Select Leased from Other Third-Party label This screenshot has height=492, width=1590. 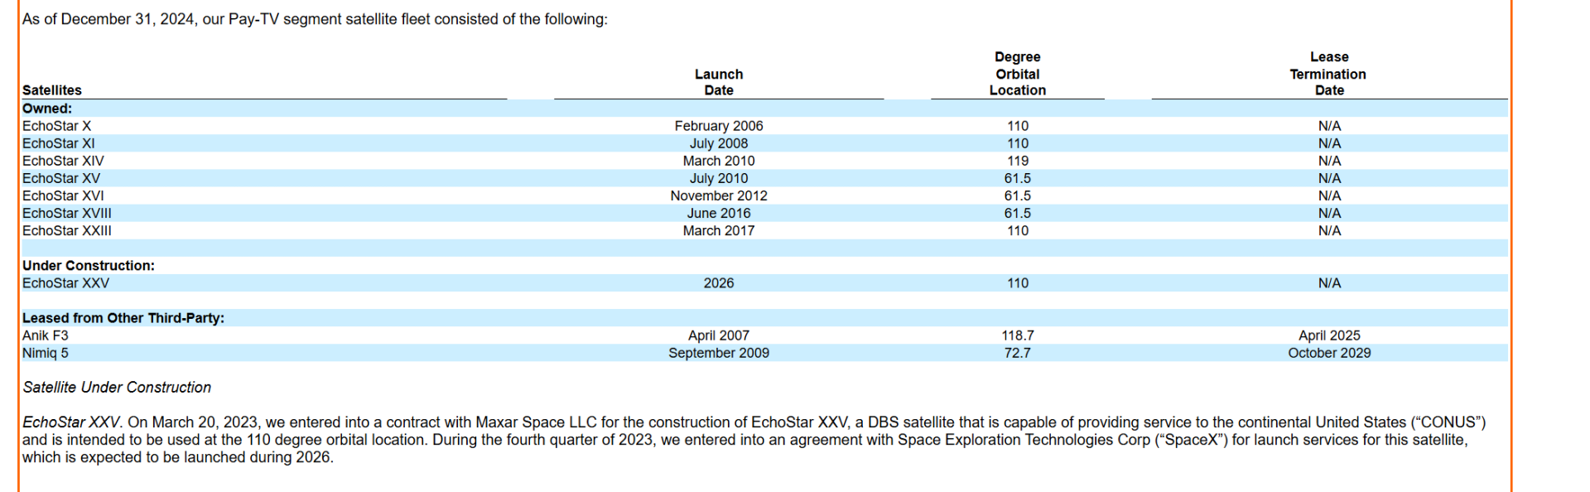coord(123,318)
